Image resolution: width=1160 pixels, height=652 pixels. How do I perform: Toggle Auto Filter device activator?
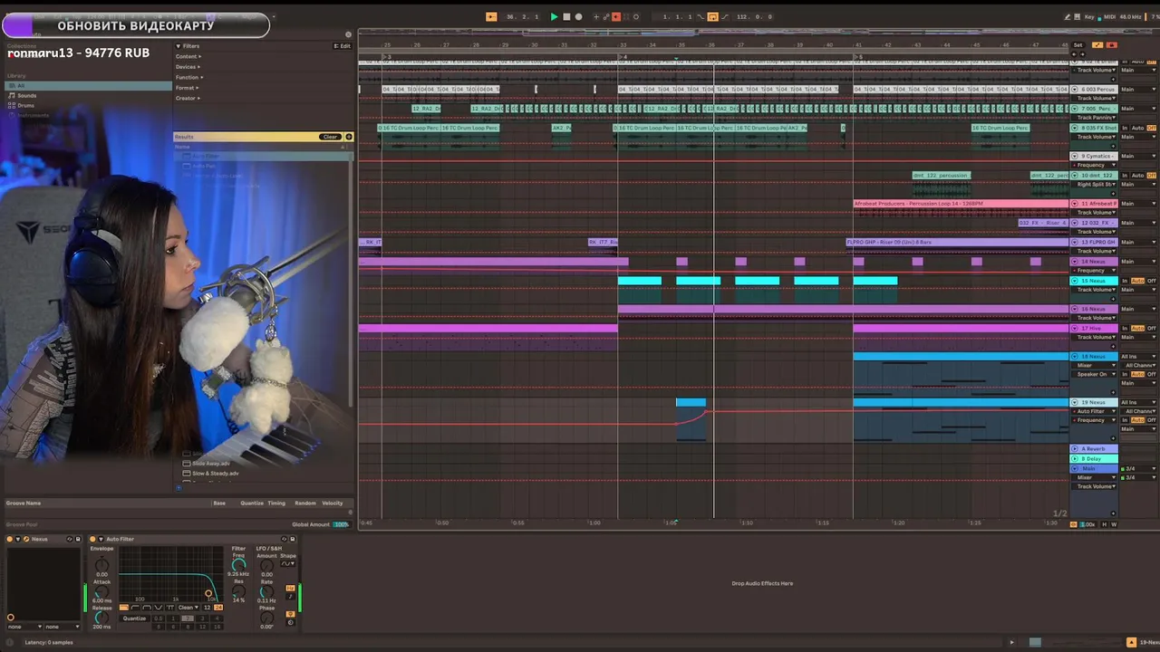tap(92, 540)
